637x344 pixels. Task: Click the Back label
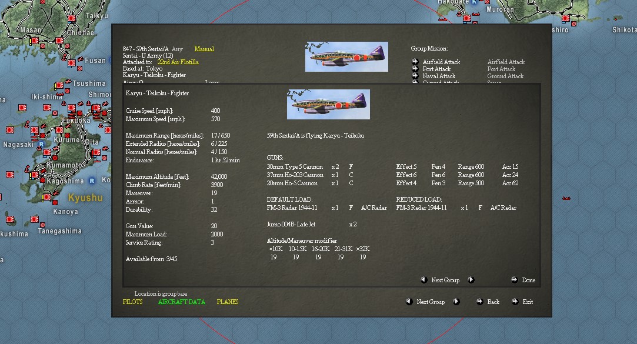493,302
